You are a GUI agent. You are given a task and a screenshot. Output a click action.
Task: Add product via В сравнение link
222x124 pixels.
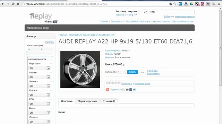point(153,73)
